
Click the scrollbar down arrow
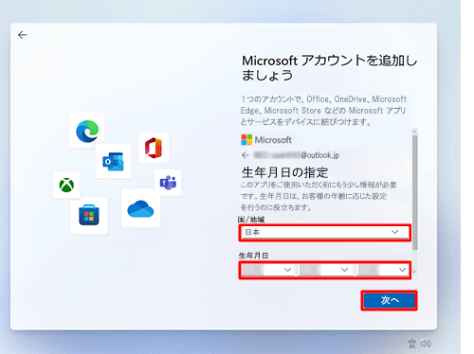click(415, 272)
